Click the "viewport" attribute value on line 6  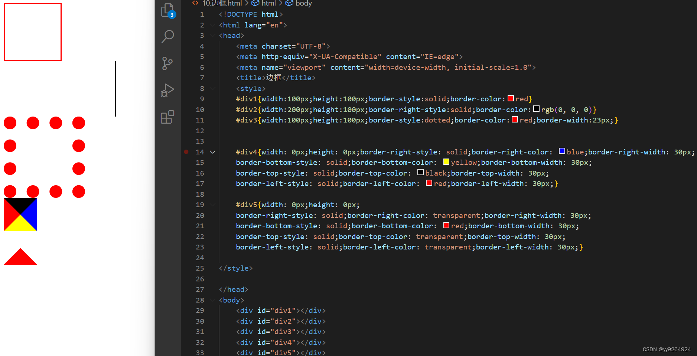point(304,67)
